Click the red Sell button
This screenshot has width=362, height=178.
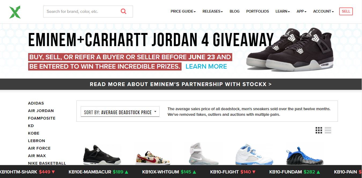click(346, 11)
